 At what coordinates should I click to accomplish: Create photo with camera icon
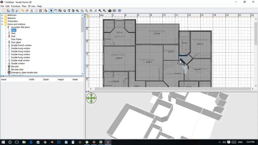110,11
